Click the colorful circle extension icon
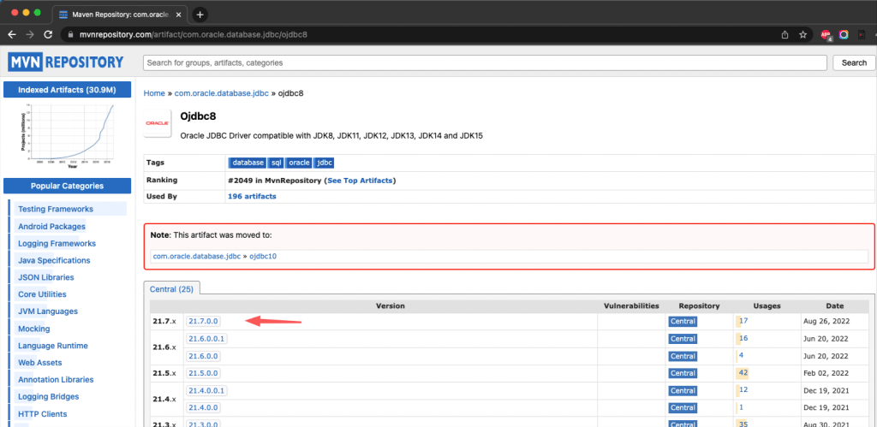 tap(844, 34)
